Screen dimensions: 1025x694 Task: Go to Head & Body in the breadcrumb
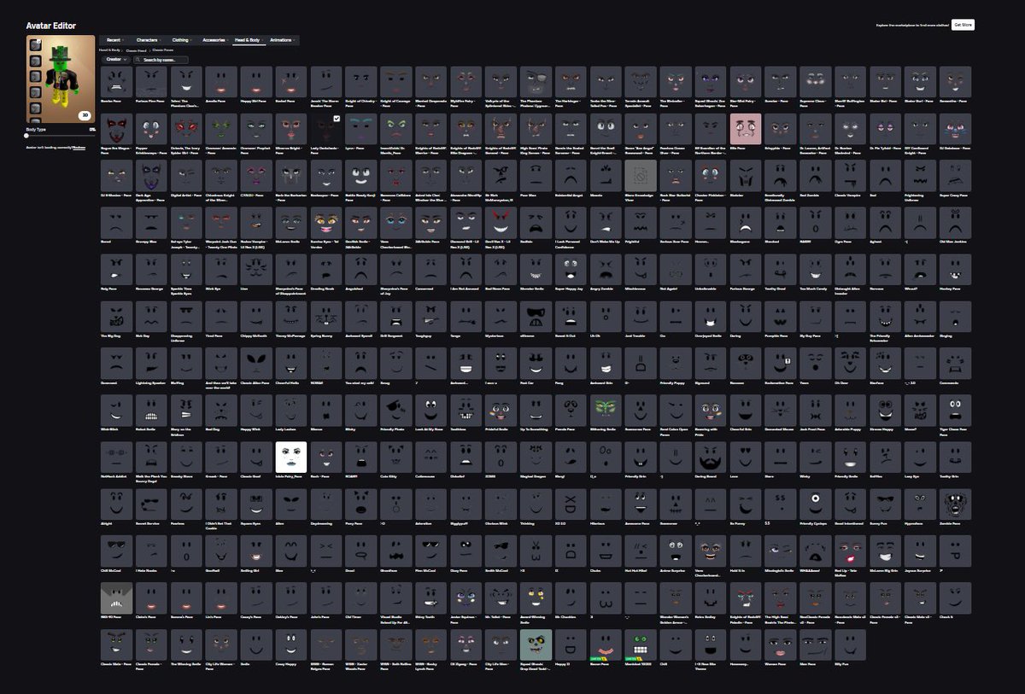(x=109, y=50)
